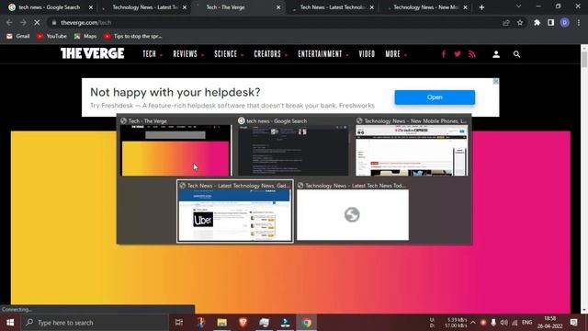Open Chrome from the taskbar
This screenshot has width=588, height=331.
point(307,323)
